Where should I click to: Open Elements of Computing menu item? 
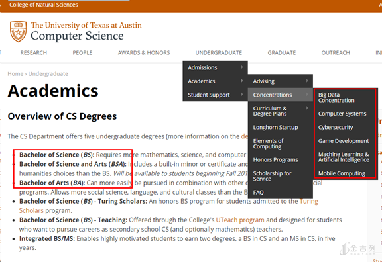pos(280,144)
